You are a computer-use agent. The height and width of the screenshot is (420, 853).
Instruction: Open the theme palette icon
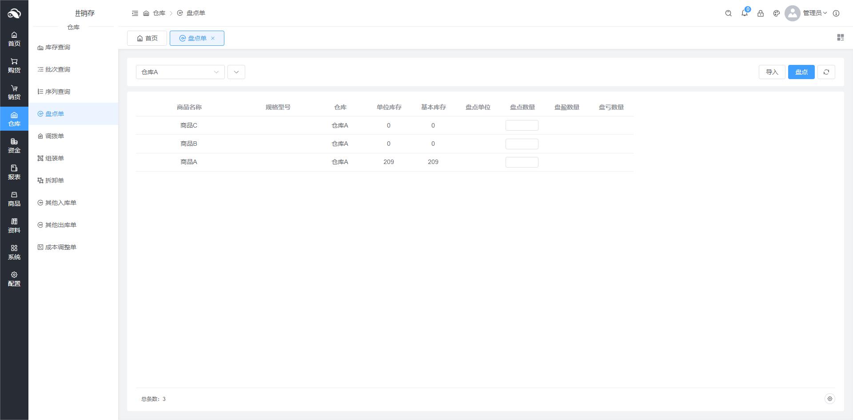coord(777,13)
